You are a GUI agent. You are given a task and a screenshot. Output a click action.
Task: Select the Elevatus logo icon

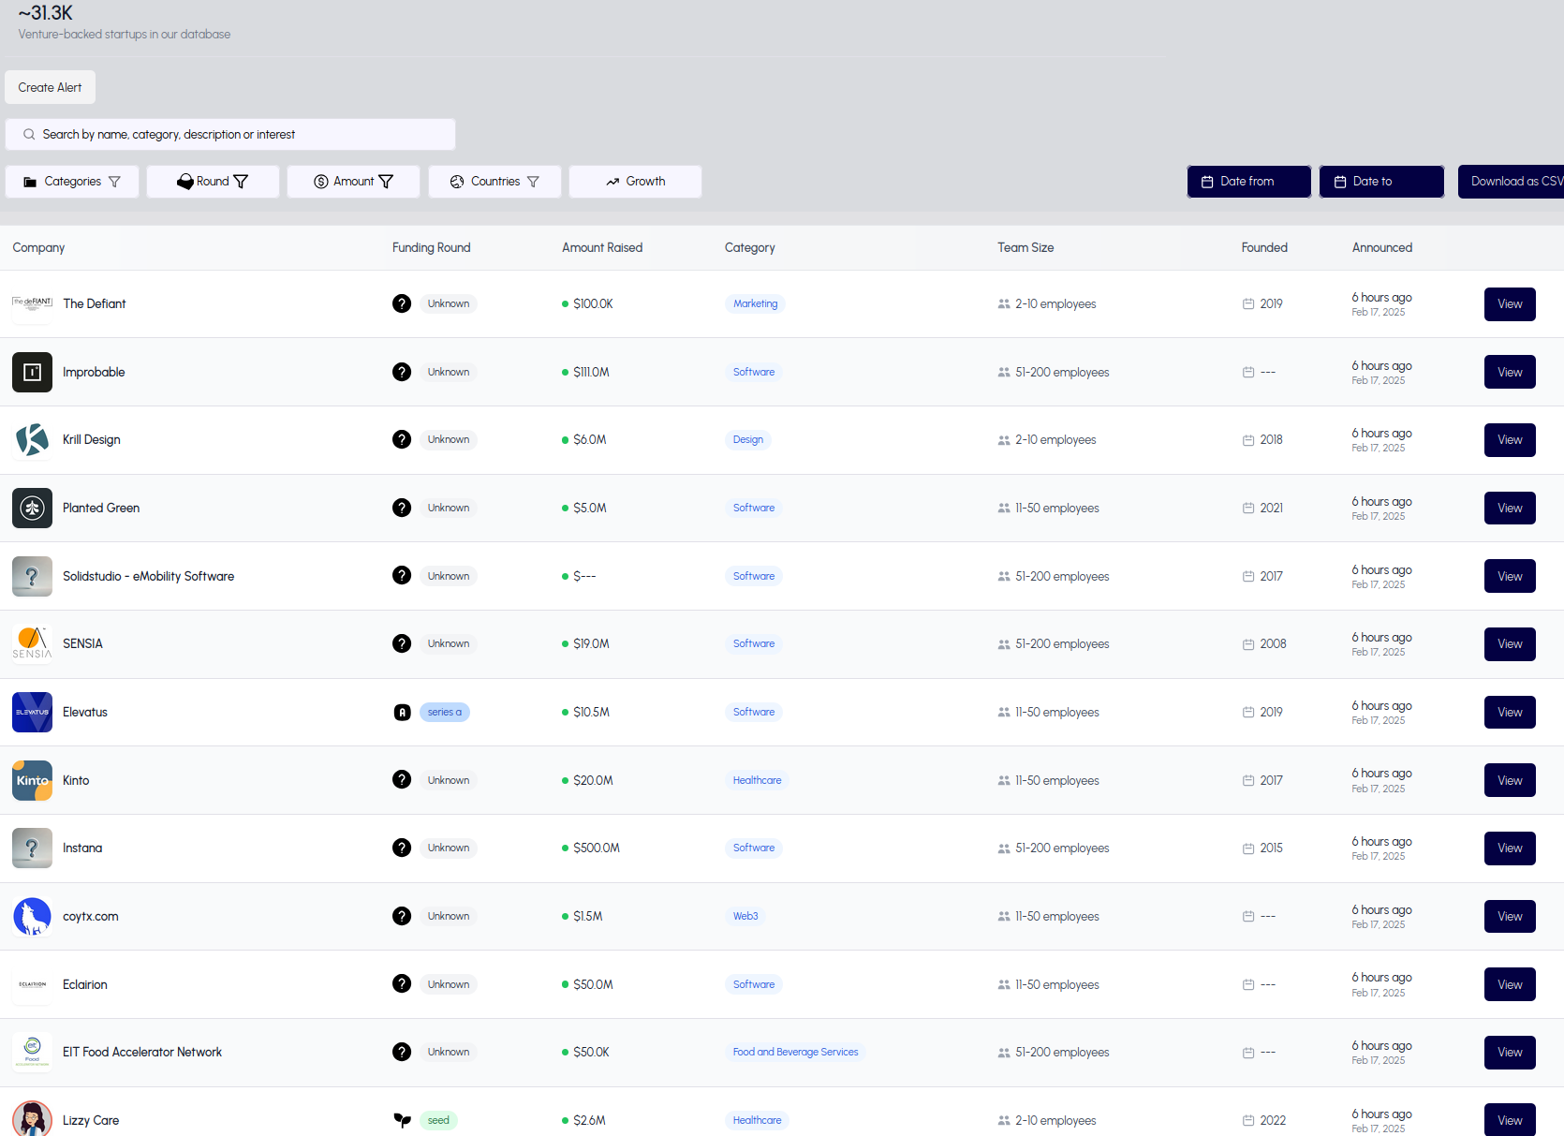coord(32,712)
